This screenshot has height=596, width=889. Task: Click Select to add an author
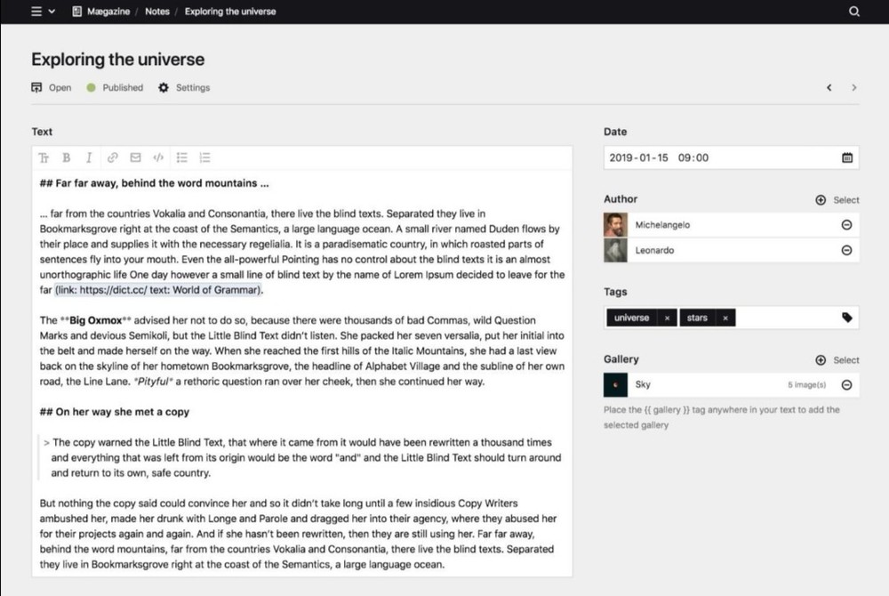pos(837,200)
